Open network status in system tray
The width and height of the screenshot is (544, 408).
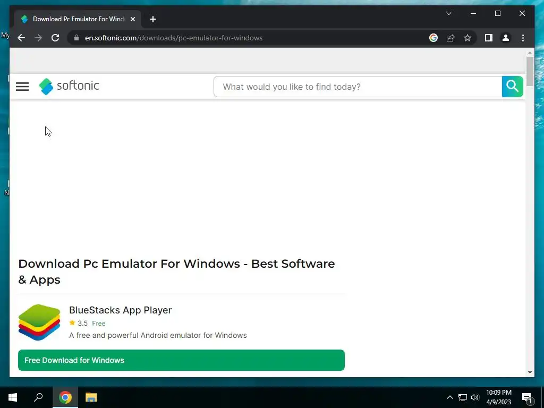[x=463, y=397]
